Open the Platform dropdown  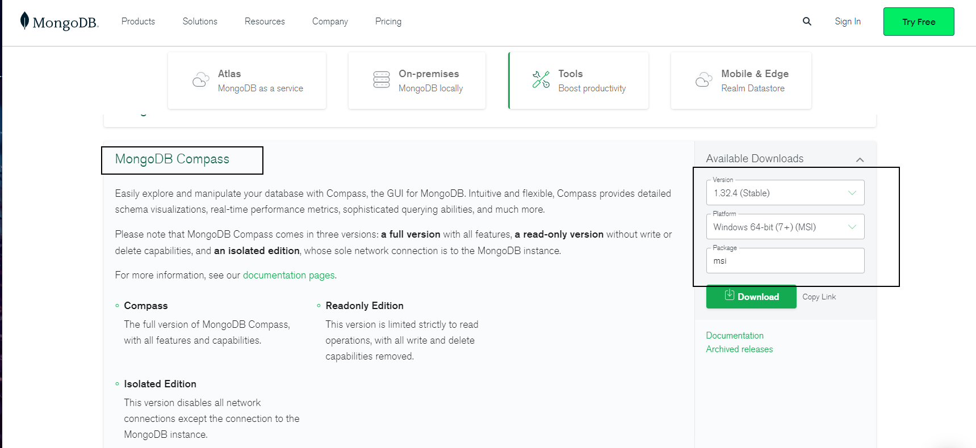[x=785, y=227]
